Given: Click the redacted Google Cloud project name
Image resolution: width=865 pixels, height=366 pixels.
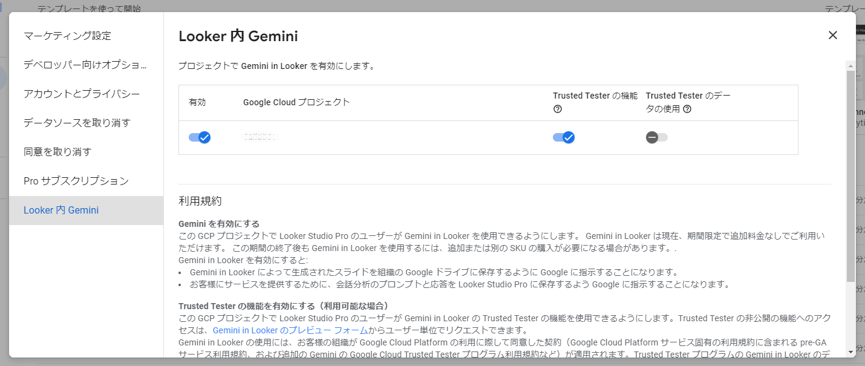Looking at the screenshot, I should coord(261,137).
